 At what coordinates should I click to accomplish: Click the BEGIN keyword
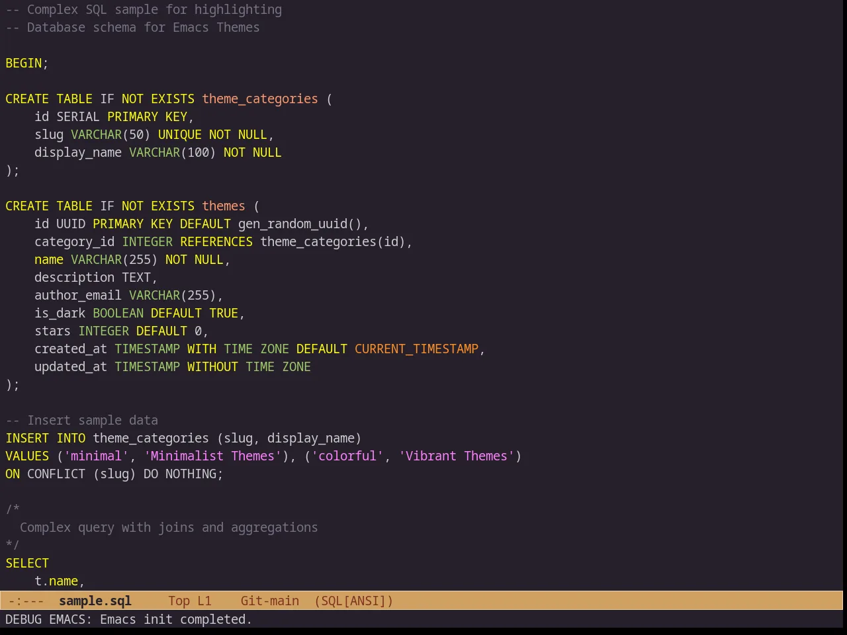click(24, 63)
